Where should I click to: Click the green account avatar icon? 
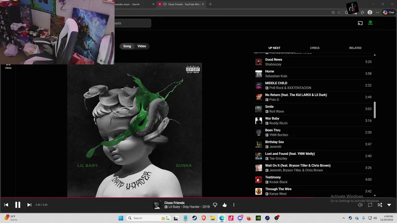coord(370,23)
